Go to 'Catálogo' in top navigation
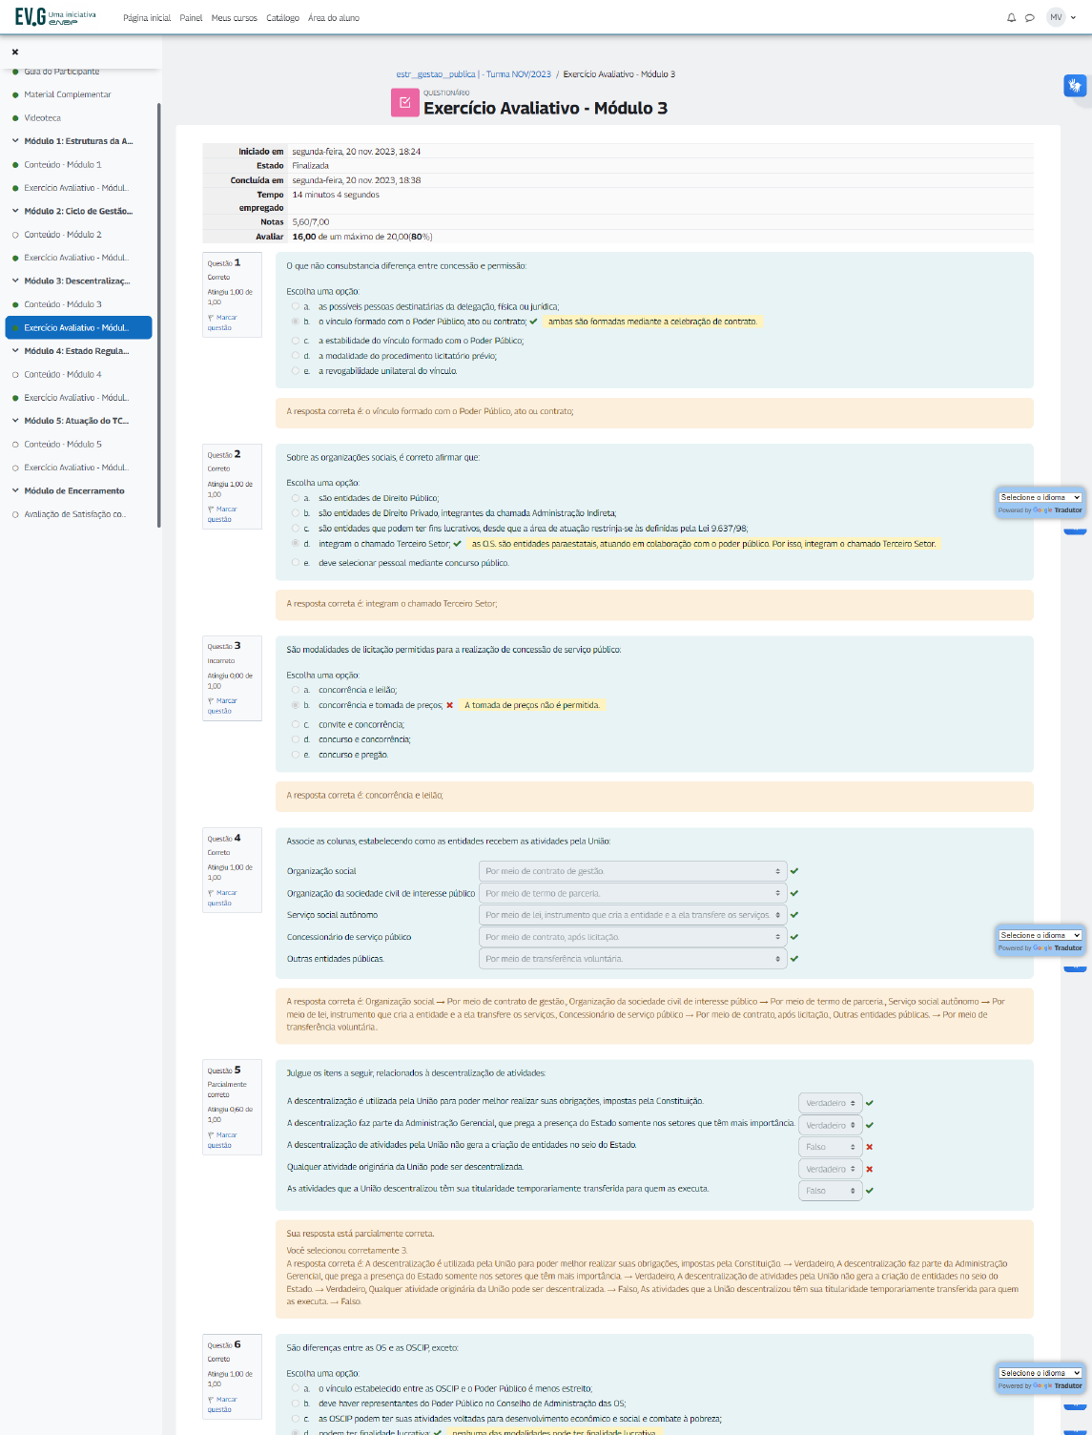 [282, 18]
